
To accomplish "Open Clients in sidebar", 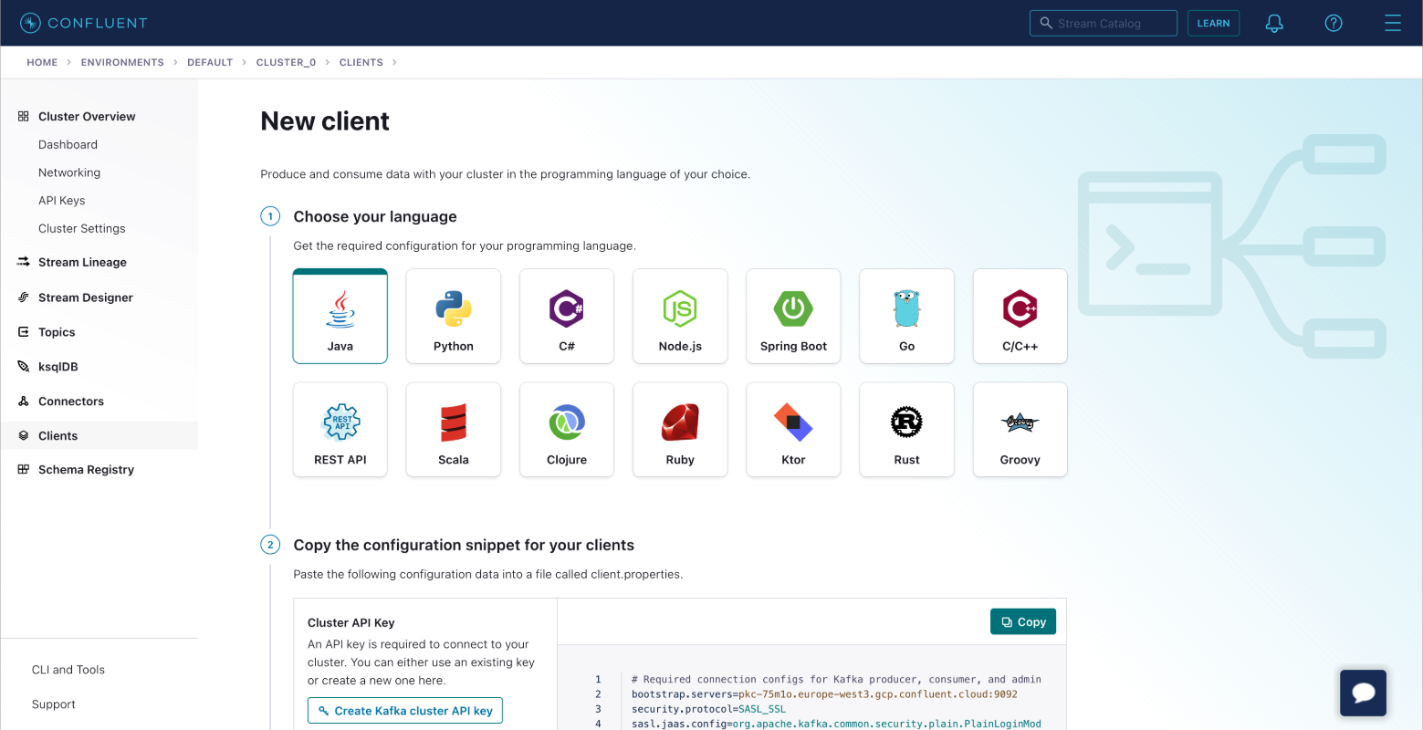I will (x=58, y=435).
